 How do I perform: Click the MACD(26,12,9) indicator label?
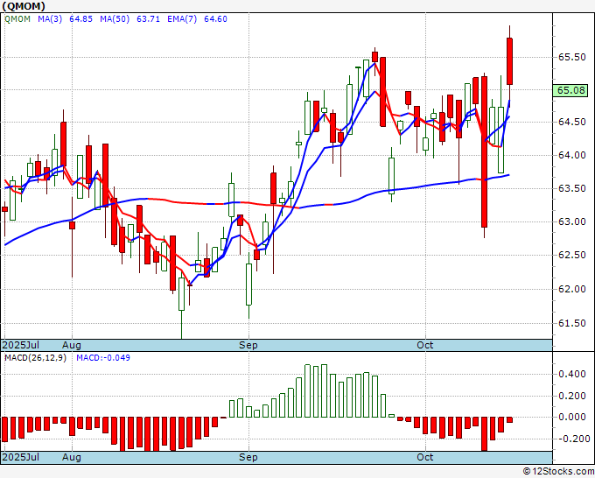(35, 358)
